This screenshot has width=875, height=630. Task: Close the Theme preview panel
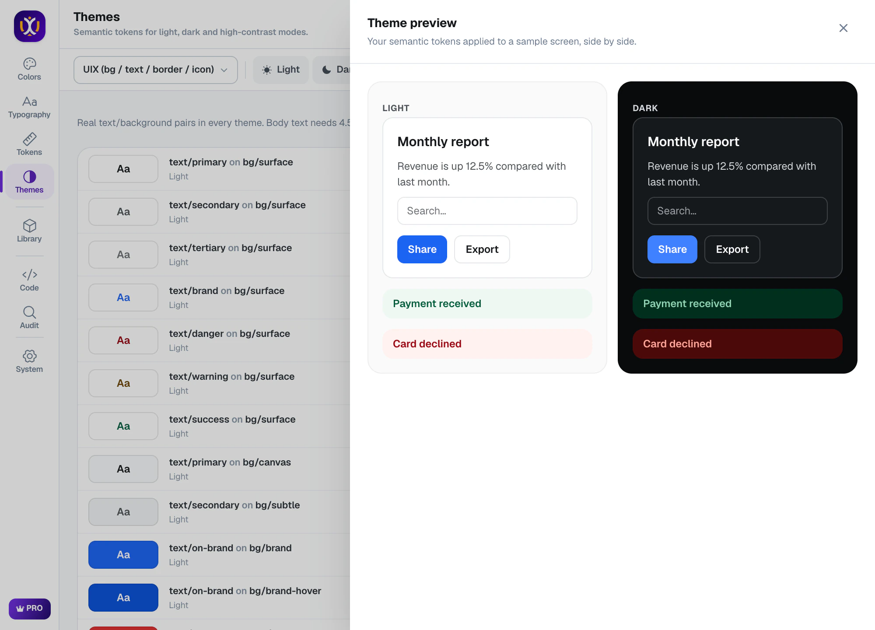pyautogui.click(x=843, y=28)
